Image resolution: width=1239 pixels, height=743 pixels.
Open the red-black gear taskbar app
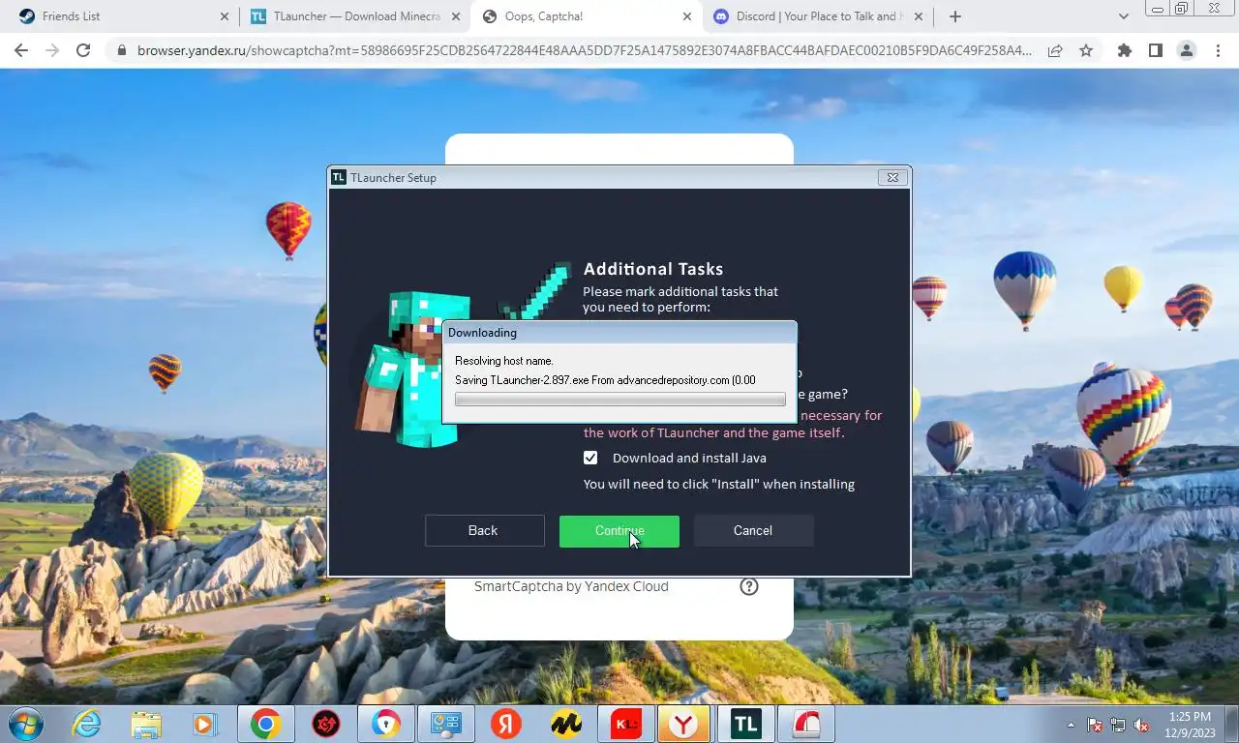coord(326,724)
